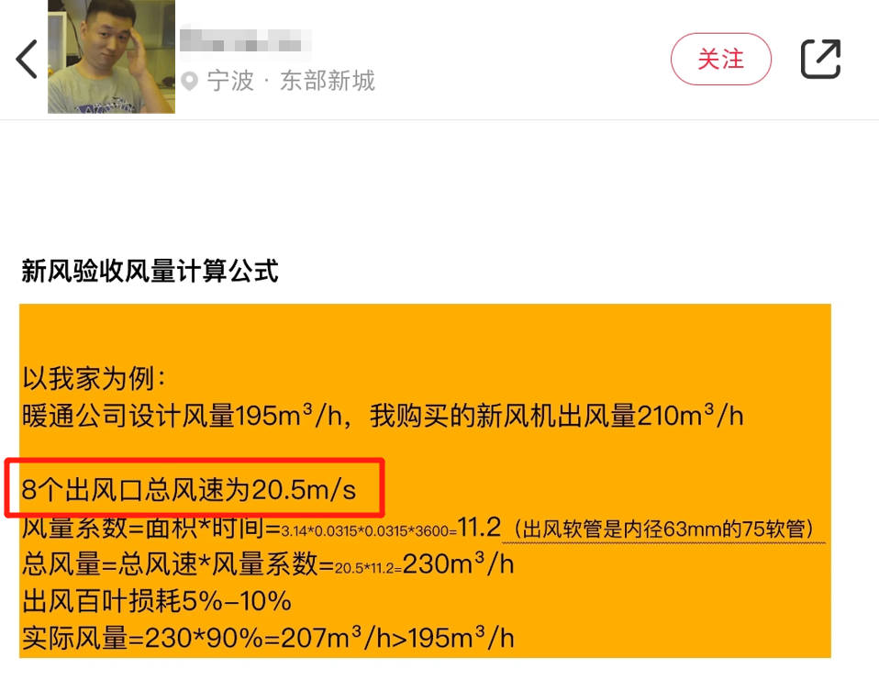Go back using the left arrow icon
This screenshot has width=879, height=680.
[x=27, y=59]
